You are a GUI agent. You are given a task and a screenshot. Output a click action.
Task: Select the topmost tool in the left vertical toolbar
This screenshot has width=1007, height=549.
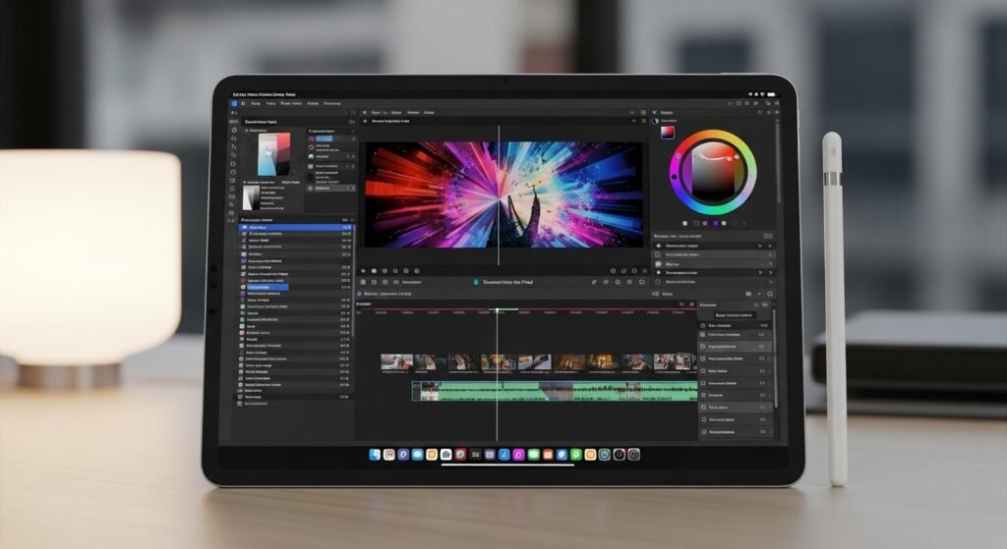[x=234, y=130]
